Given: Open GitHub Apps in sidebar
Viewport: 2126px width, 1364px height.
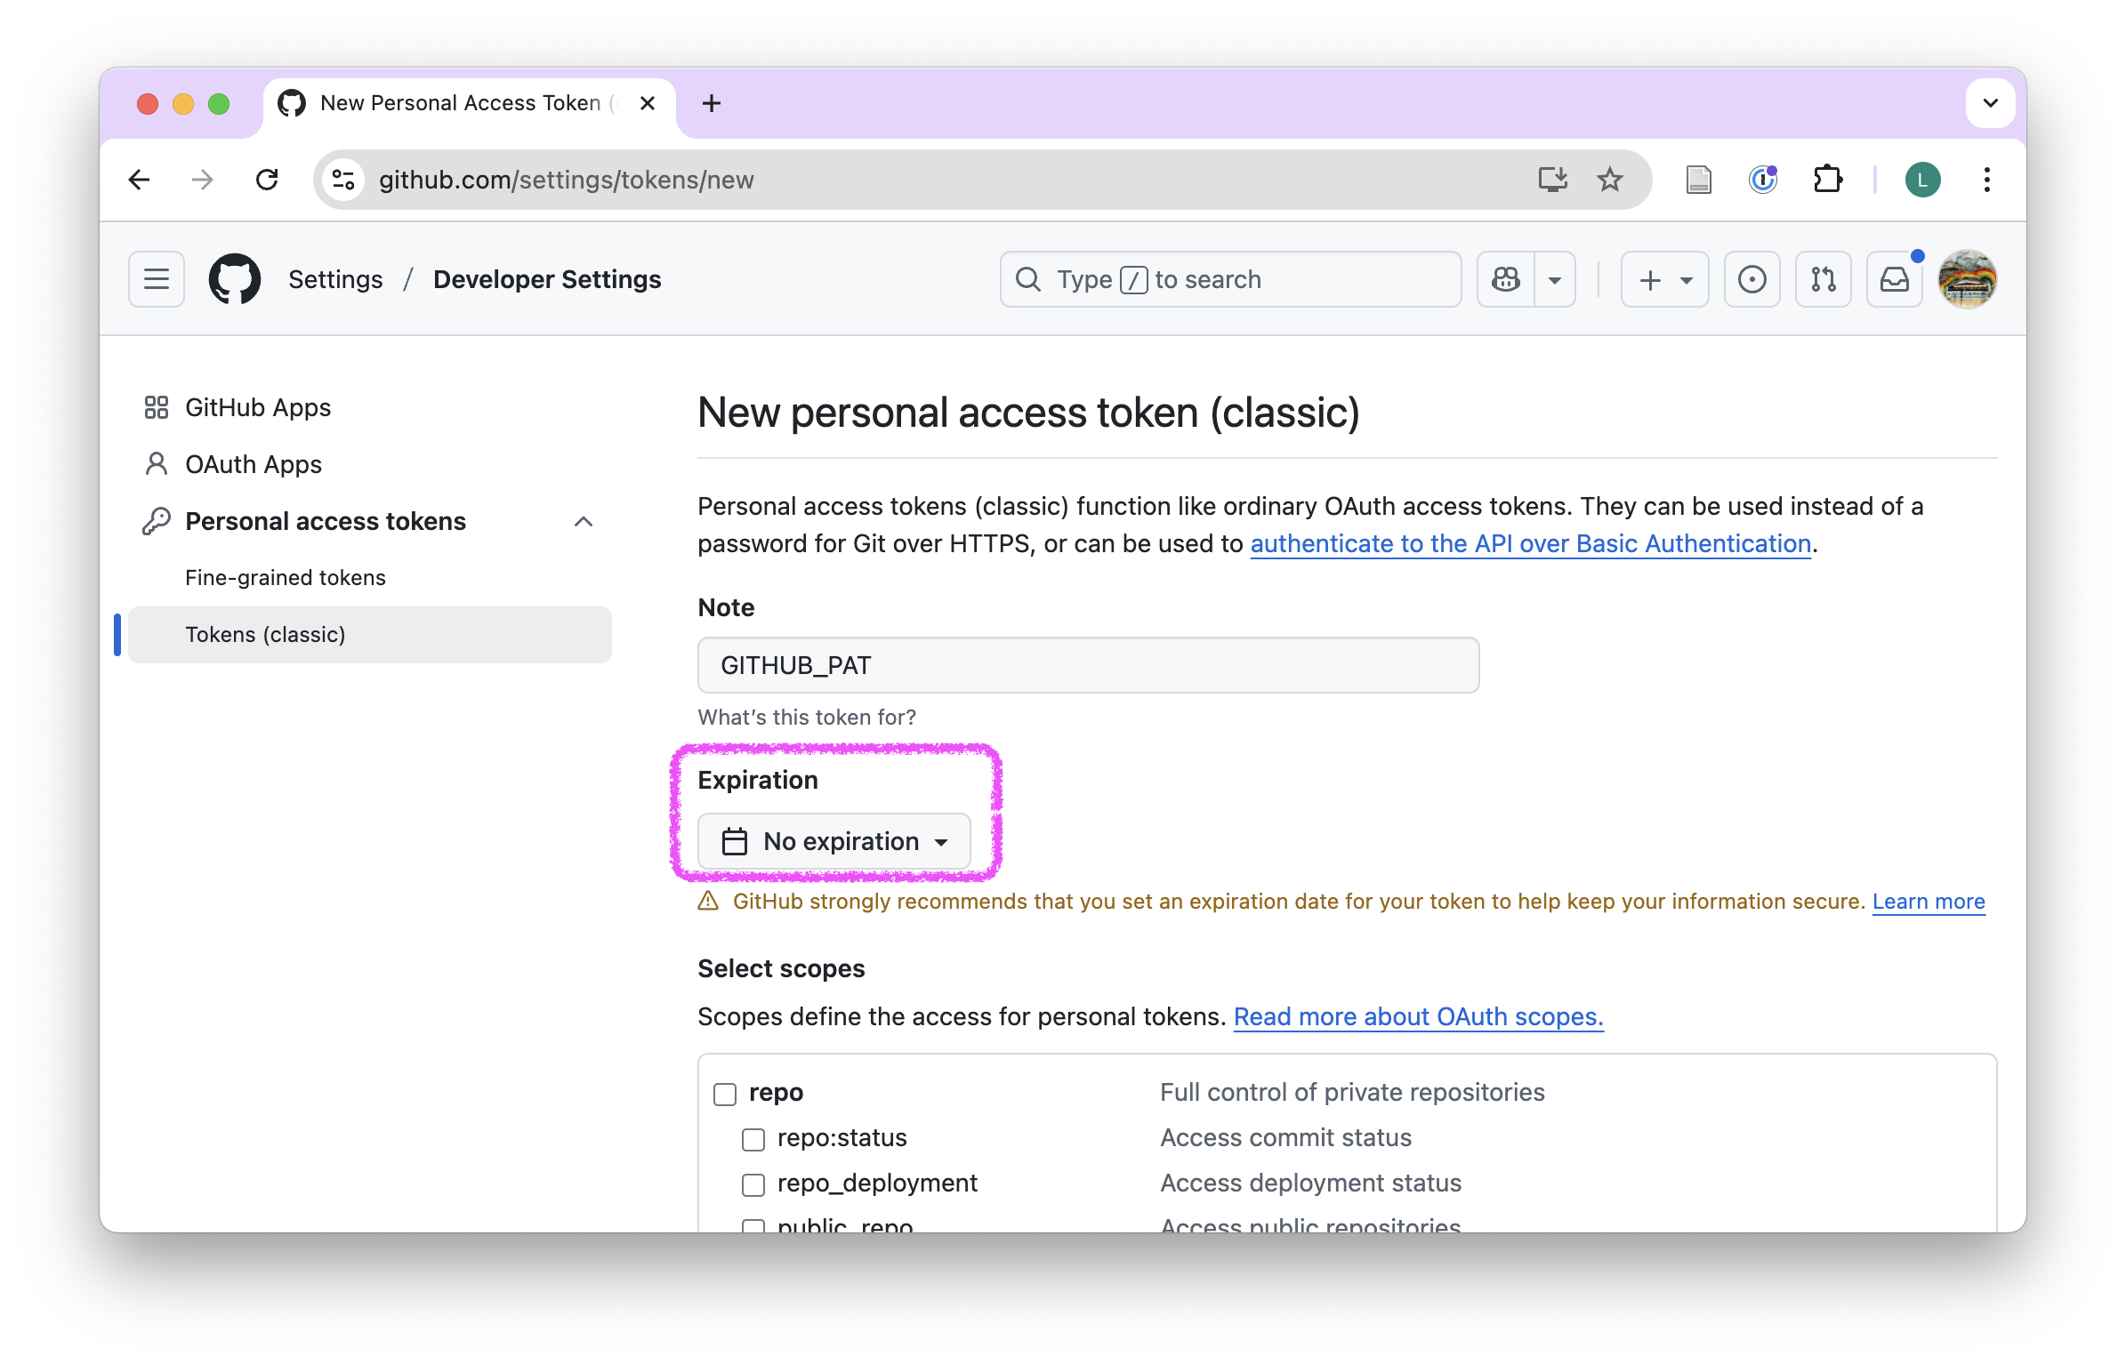Looking at the screenshot, I should coord(258,407).
